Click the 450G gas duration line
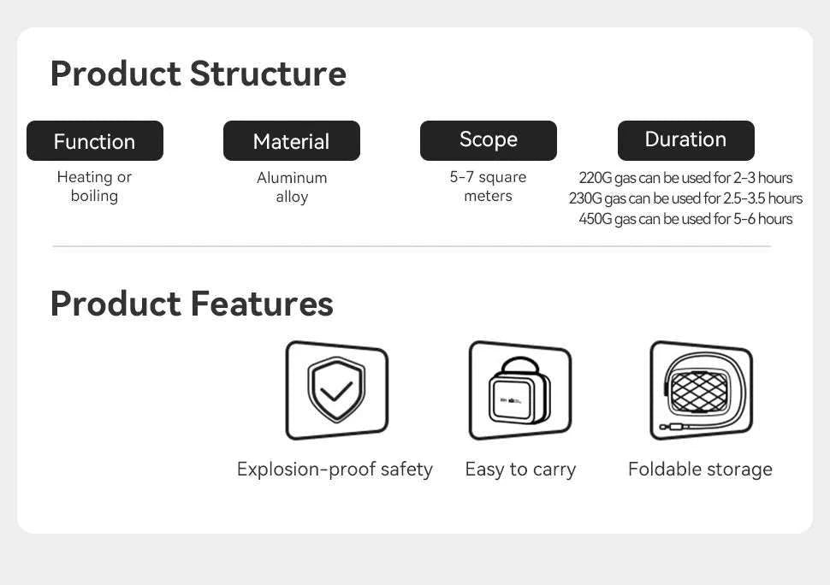 685,219
